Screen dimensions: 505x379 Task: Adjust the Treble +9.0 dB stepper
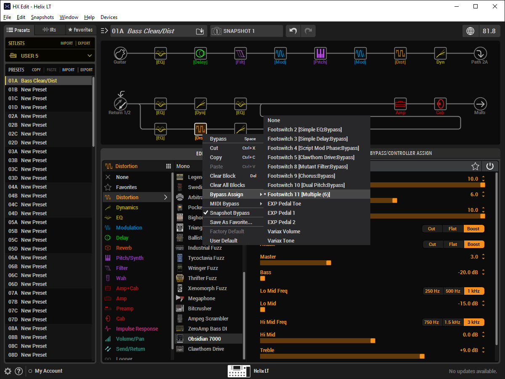[483, 350]
